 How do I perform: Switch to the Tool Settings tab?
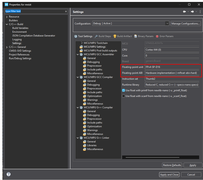83,36
